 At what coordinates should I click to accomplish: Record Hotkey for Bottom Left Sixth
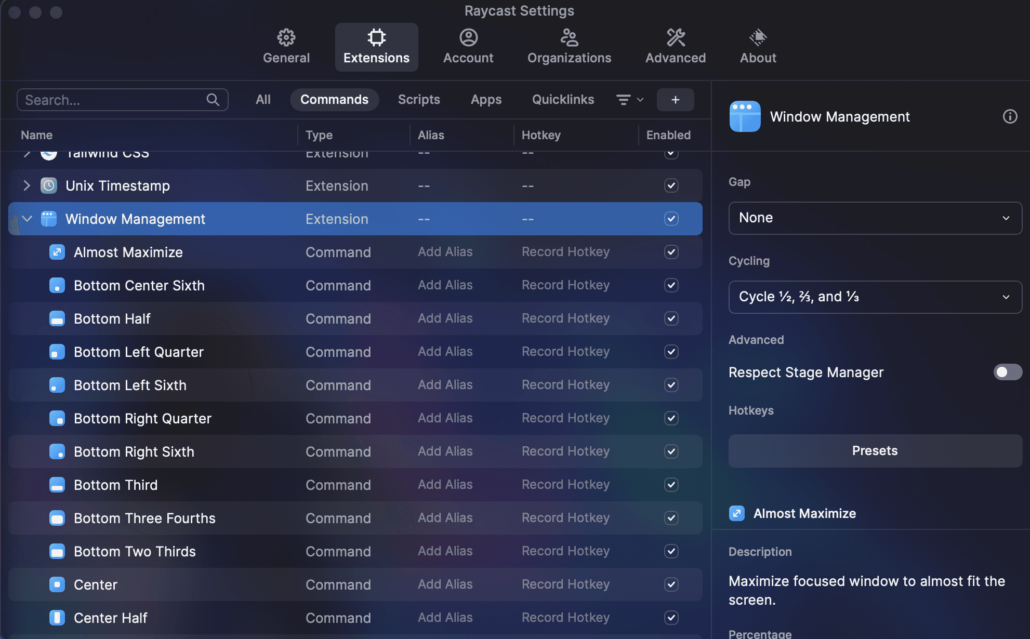[x=565, y=385]
